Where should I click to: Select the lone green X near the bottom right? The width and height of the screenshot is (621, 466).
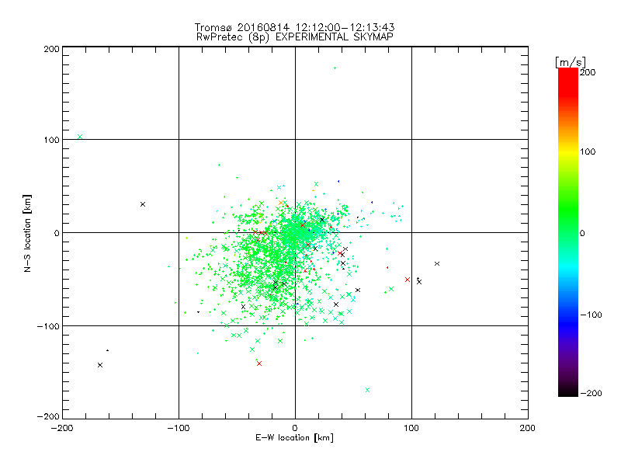(x=367, y=390)
